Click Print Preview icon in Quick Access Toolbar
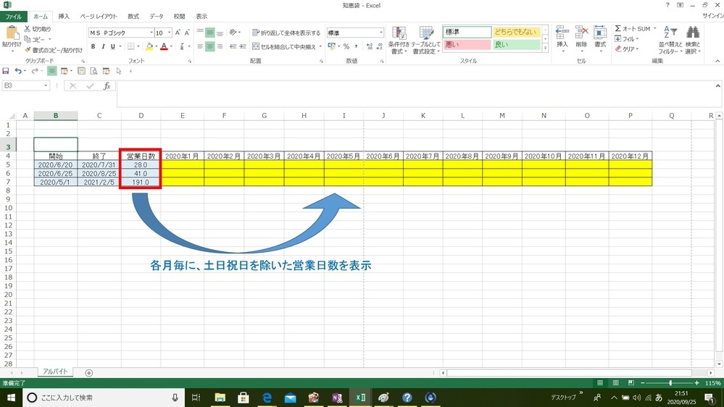 tap(93, 71)
